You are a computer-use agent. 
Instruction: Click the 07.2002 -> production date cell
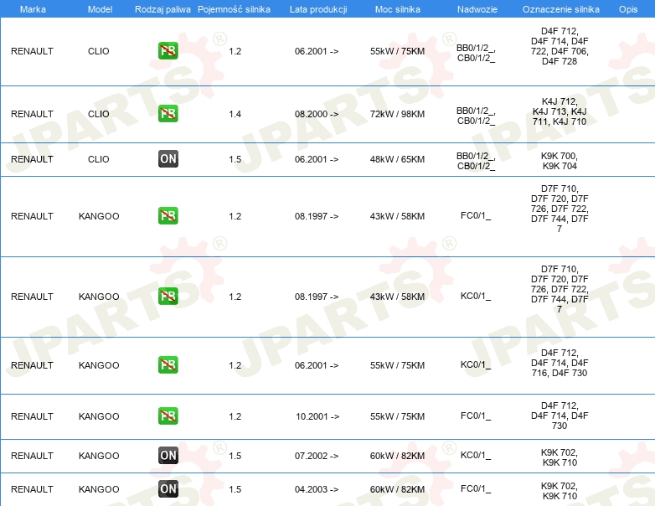click(317, 456)
